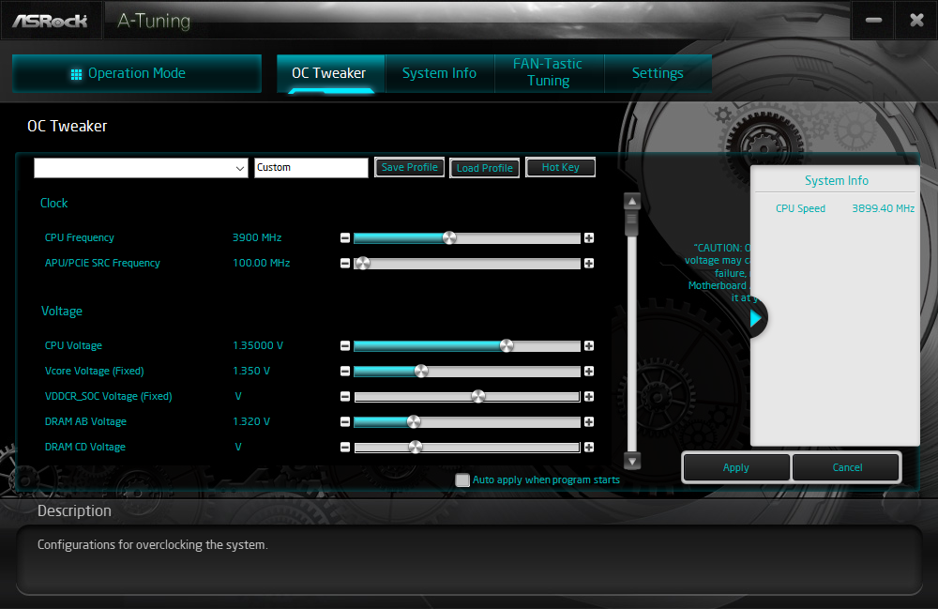
Task: Click minus icon for DRAM CD Voltage
Action: click(345, 447)
